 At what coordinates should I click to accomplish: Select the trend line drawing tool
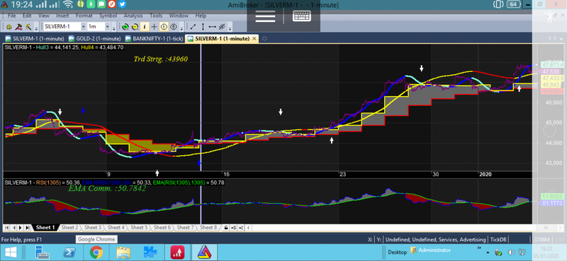click(x=193, y=27)
